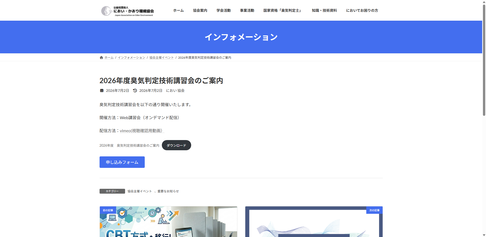
Task: Click the calendar icon beside the publish date
Action: click(102, 91)
